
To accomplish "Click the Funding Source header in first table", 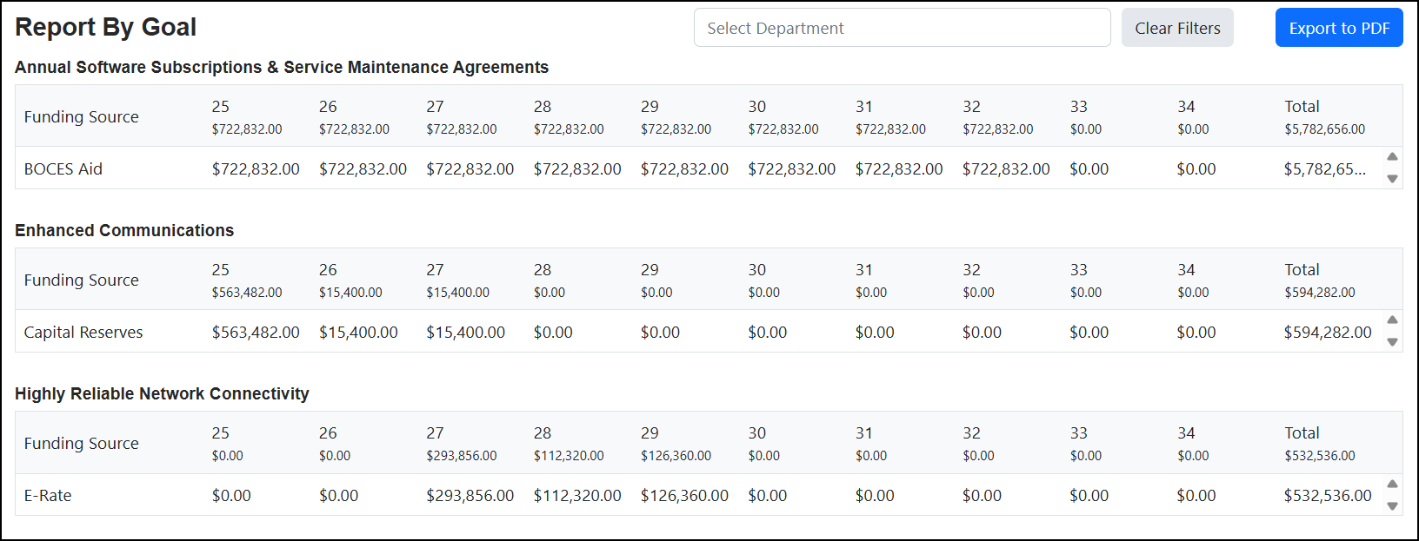I will click(82, 116).
